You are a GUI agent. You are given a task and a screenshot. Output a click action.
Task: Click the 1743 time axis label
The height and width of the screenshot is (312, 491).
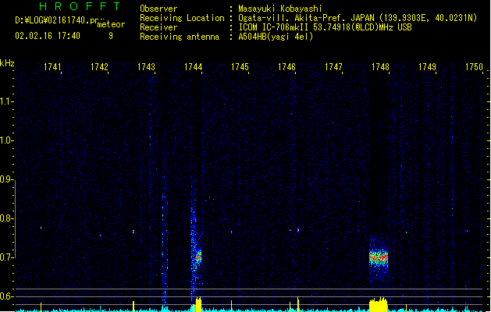(146, 67)
